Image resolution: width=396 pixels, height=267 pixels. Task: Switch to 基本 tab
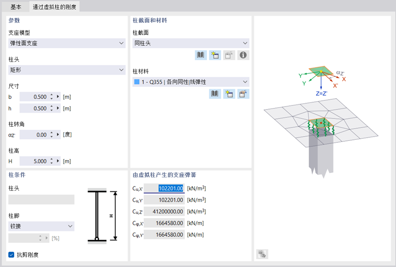(x=16, y=7)
